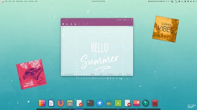Open the green mouse app in the dock
This screenshot has height=110, width=197.
(x=118, y=103)
